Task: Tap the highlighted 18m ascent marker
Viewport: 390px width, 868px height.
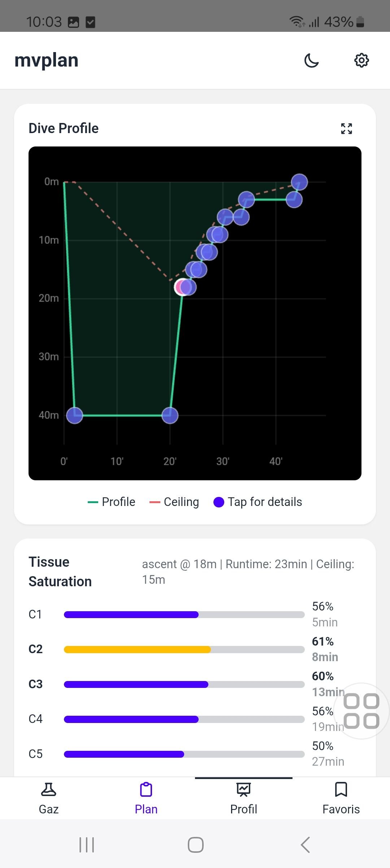Action: coord(182,287)
